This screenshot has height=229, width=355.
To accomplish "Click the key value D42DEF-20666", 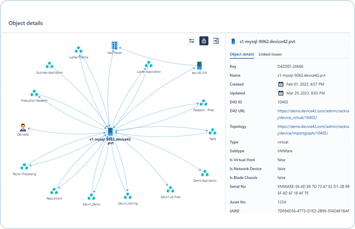I will [x=290, y=66].
